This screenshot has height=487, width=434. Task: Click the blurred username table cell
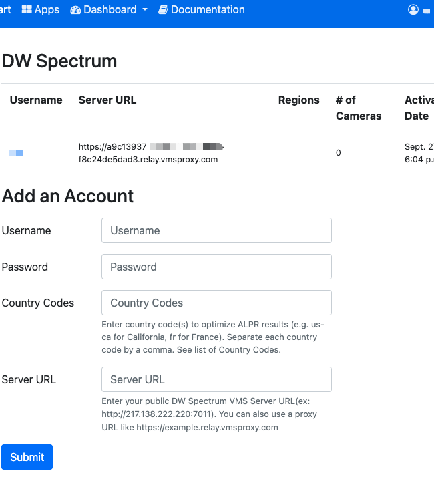[x=16, y=153]
